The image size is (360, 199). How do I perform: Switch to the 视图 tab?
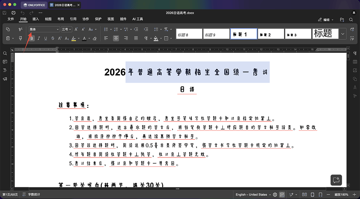tap(111, 19)
